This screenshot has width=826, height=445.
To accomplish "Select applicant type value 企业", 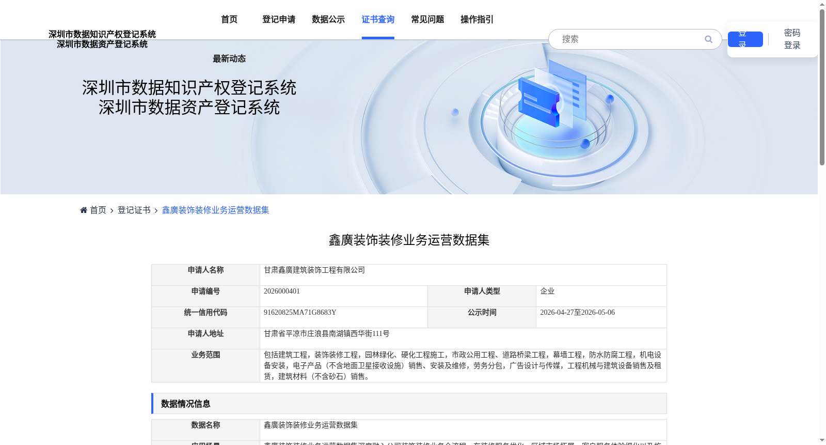I will tap(547, 291).
